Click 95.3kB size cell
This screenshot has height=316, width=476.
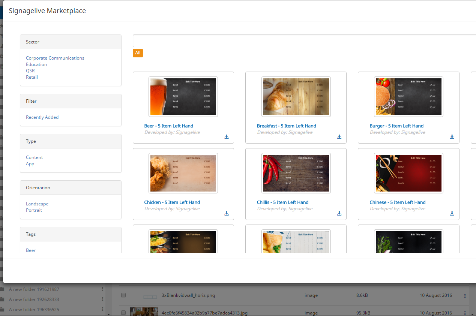[x=363, y=313]
